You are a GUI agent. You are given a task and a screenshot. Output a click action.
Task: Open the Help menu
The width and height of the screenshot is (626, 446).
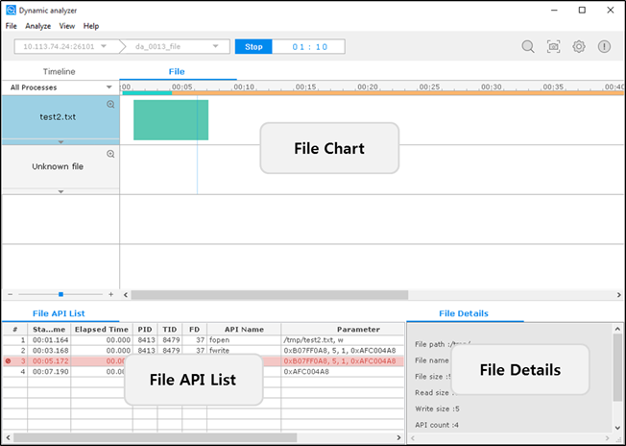click(x=91, y=26)
